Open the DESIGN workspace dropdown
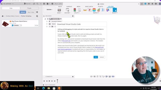 pos(49,9)
